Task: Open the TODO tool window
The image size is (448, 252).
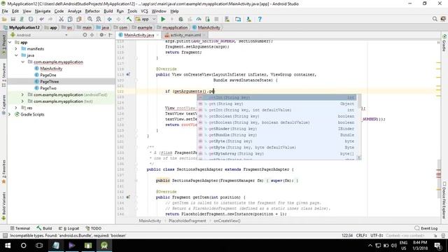Action: pos(93,228)
